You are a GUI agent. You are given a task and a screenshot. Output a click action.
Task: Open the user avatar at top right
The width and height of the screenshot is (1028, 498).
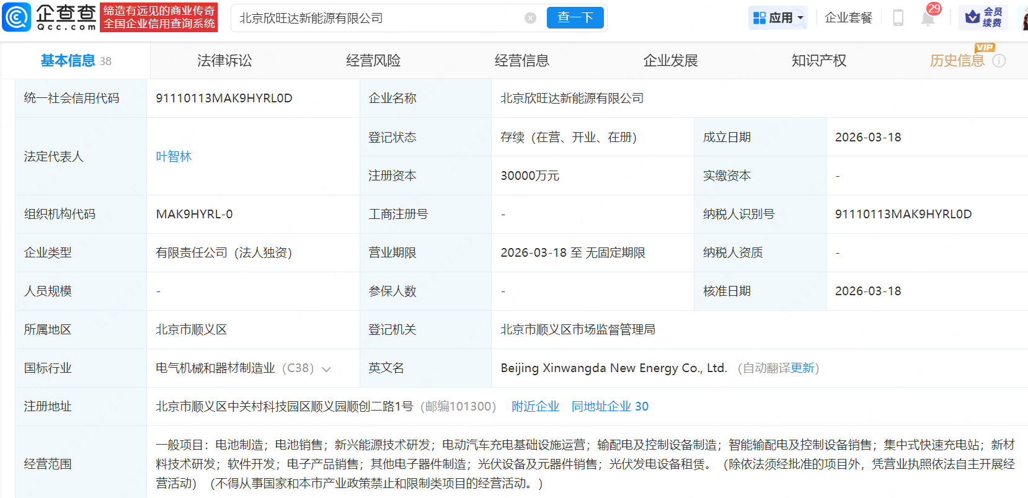(1023, 19)
